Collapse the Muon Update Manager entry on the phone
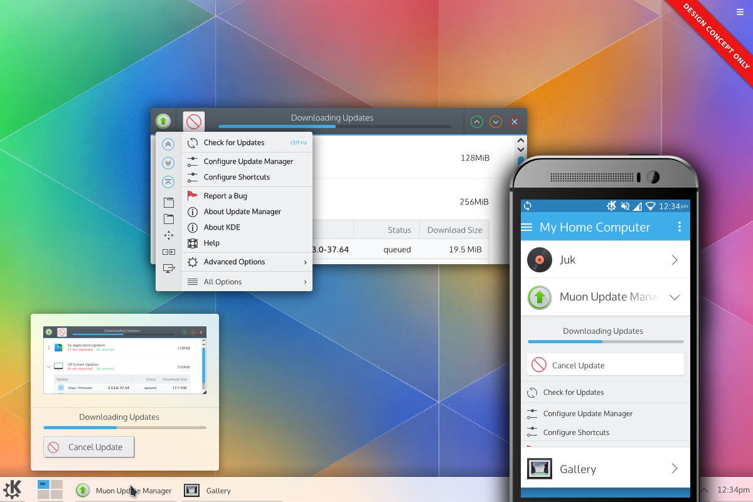 (x=675, y=297)
